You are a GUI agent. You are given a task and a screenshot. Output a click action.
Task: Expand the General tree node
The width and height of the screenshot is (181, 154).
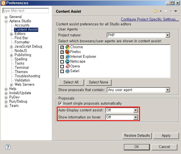[x=6, y=17]
